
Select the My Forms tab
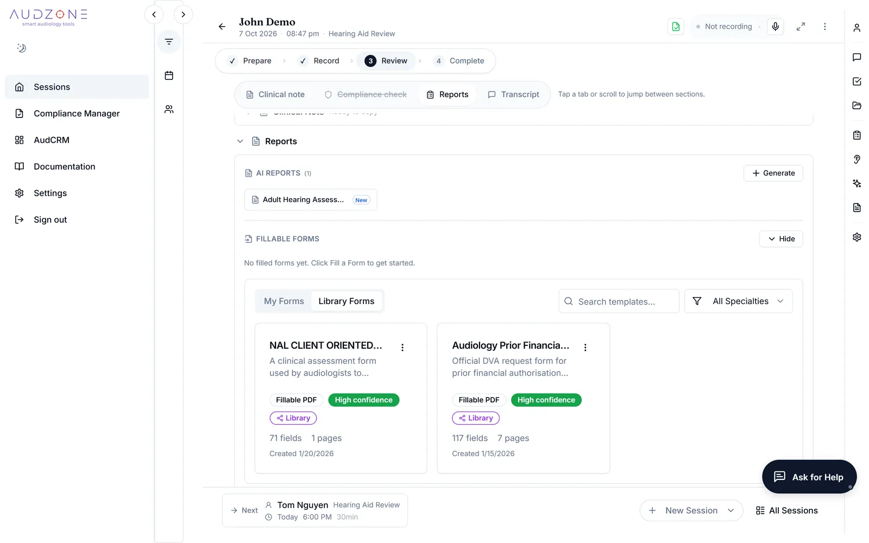tap(284, 301)
